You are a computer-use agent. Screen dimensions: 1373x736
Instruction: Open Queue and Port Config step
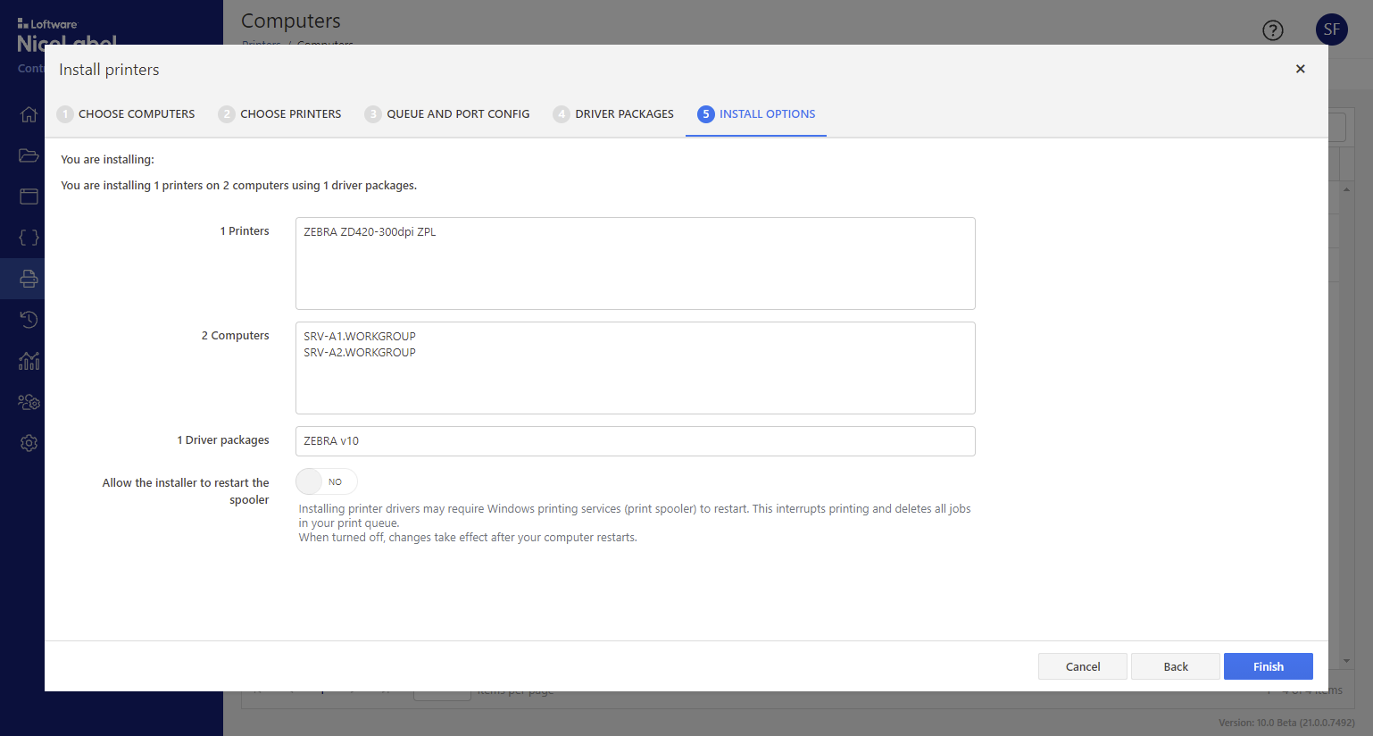tap(447, 114)
